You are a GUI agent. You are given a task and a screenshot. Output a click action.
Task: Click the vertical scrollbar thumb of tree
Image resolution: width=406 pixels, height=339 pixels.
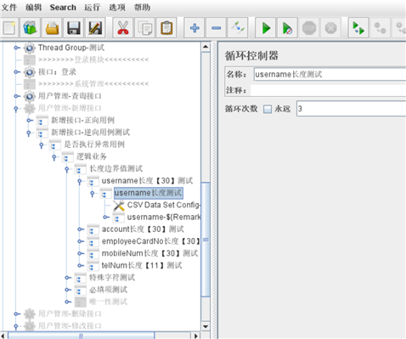tap(206, 240)
